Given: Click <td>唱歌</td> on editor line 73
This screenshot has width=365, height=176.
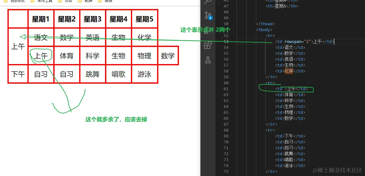Looking at the screenshot, I should pos(290,160).
